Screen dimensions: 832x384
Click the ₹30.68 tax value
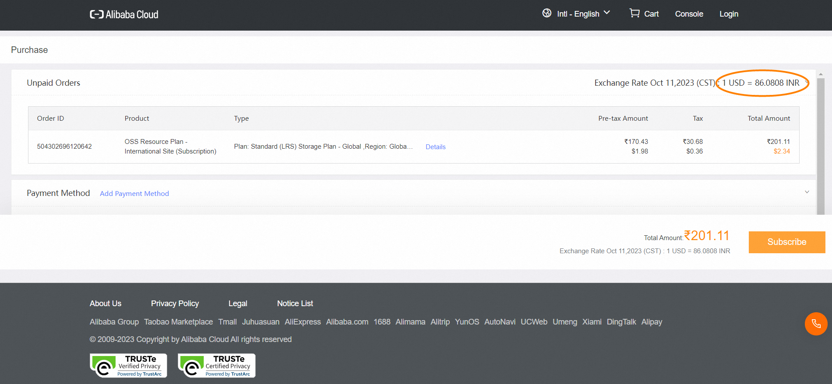[693, 142]
